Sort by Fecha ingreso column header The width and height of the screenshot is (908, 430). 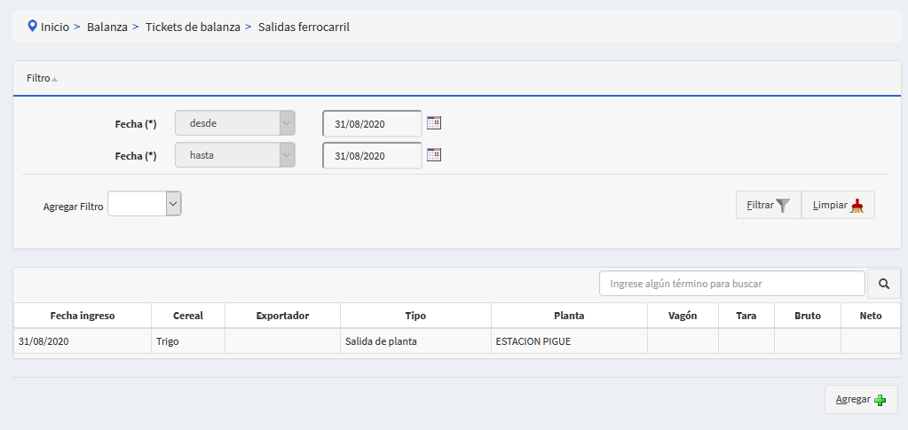point(83,316)
